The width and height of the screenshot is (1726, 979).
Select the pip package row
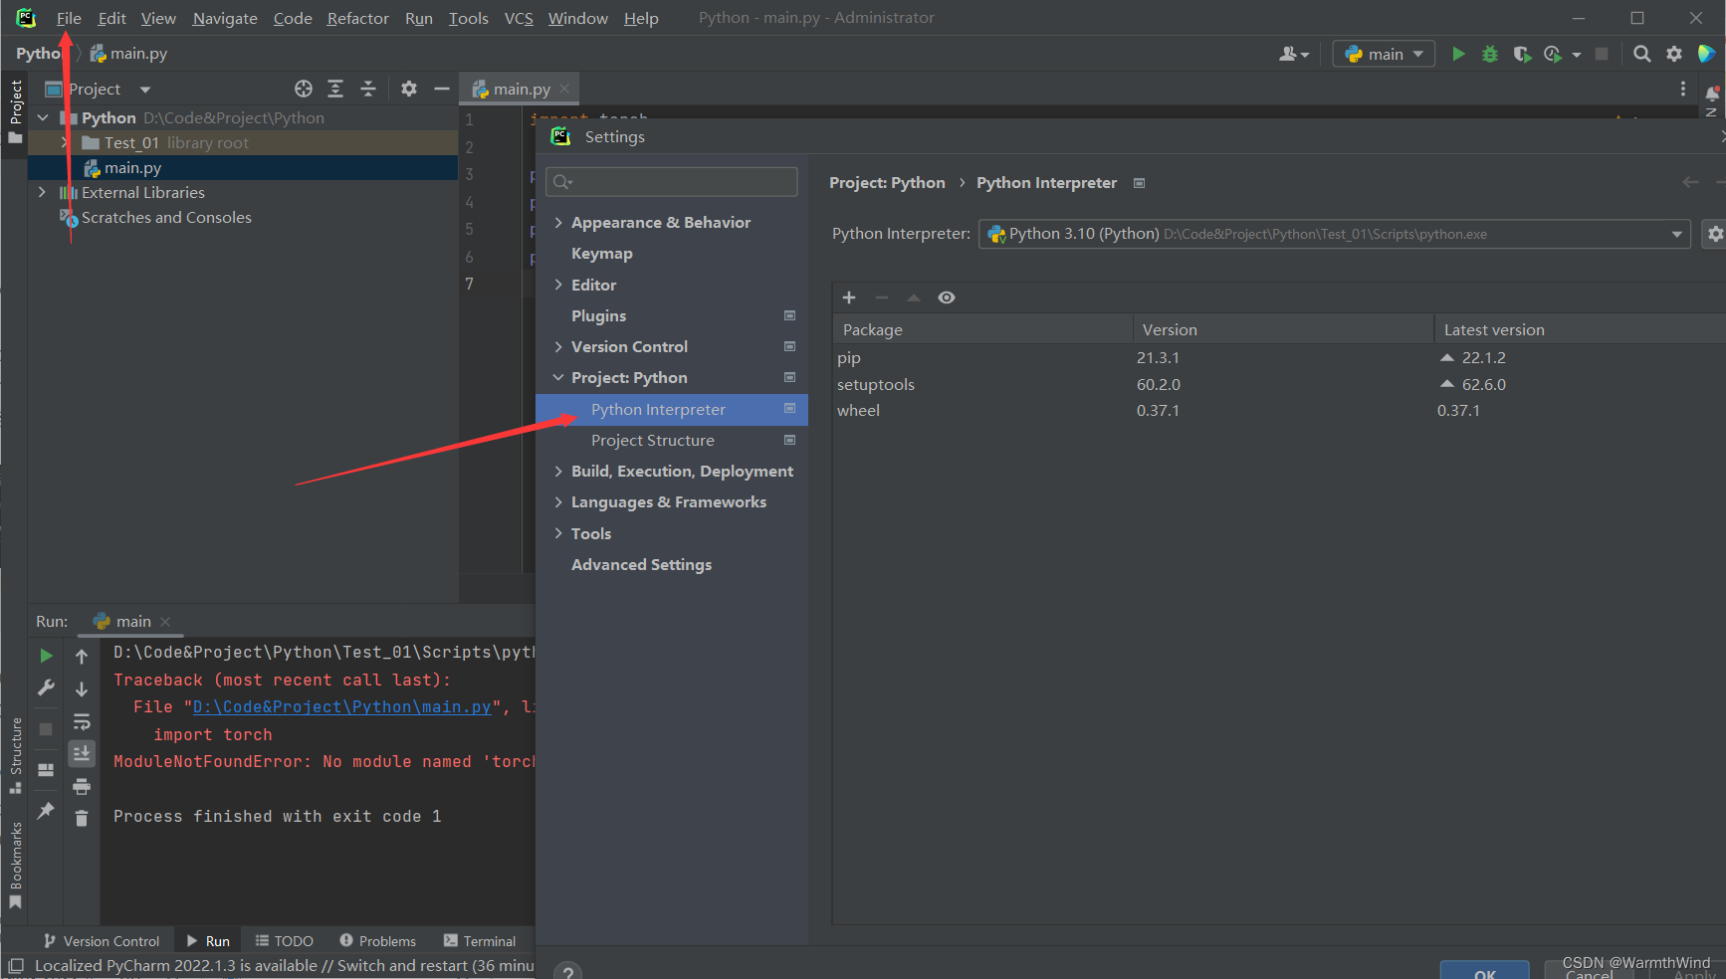pyautogui.click(x=1278, y=357)
